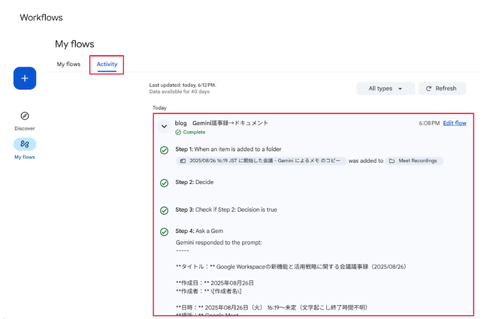Click the blue plus create flow button

click(25, 78)
